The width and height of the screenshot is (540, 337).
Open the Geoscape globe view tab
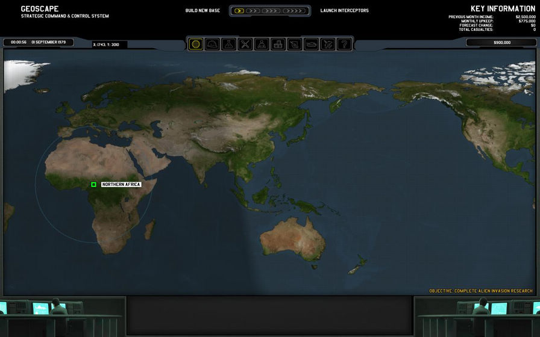tap(196, 44)
